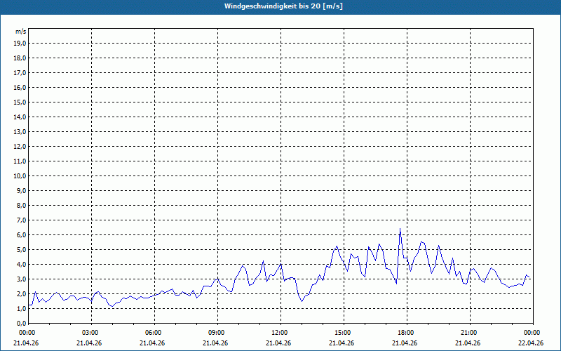
Task: Select the '14,0' y-axis label
Action: pyautogui.click(x=20, y=117)
